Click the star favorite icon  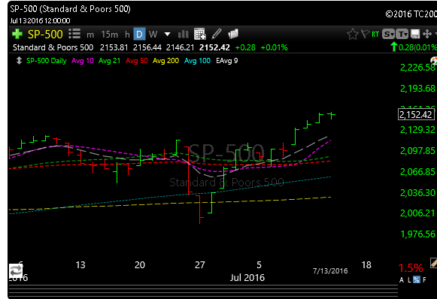pos(353,35)
